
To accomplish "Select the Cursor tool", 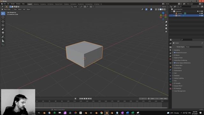I will (x=3, y=17).
